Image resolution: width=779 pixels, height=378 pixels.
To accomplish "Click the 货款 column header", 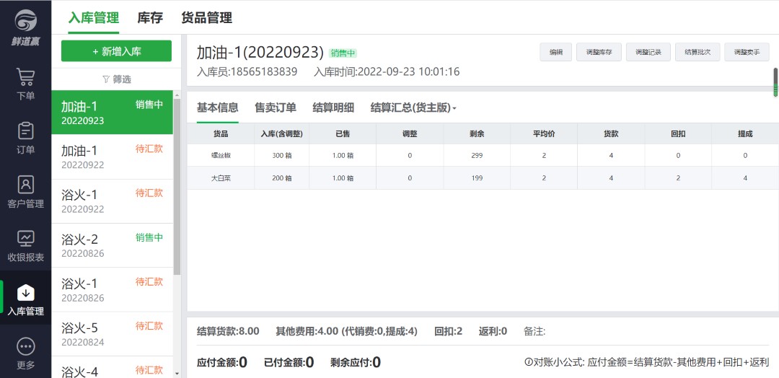I will click(611, 133).
